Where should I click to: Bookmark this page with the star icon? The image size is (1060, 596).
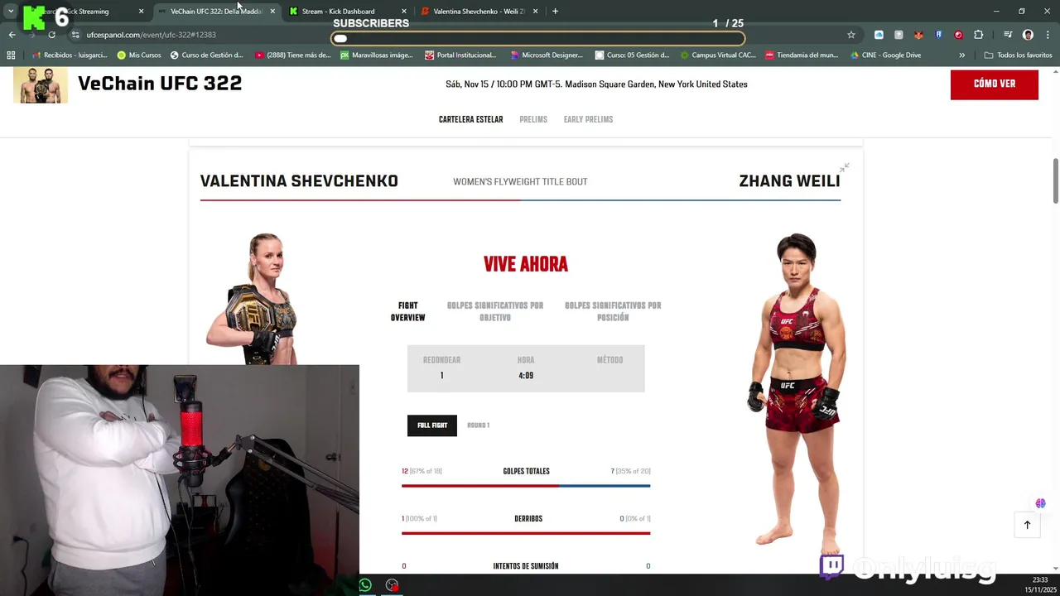[850, 35]
